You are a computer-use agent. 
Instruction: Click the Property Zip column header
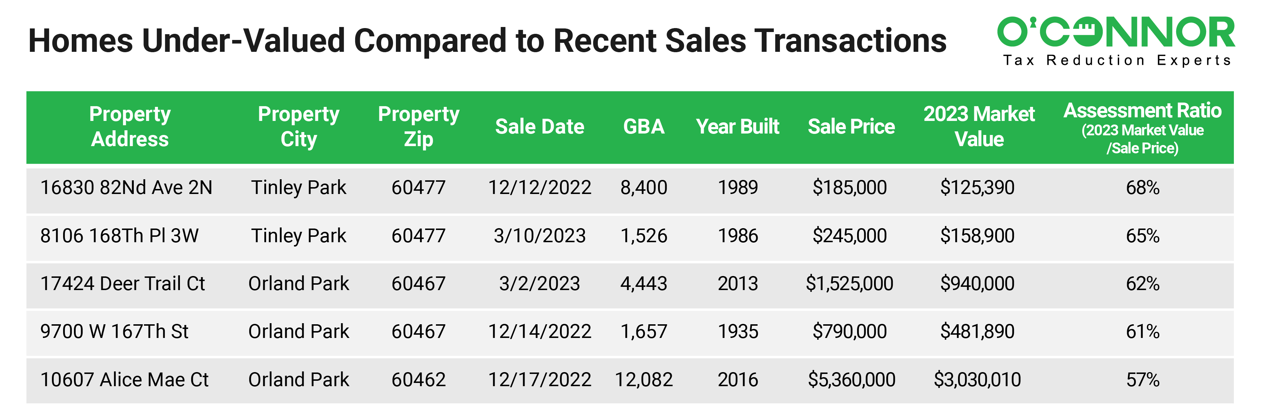[418, 127]
